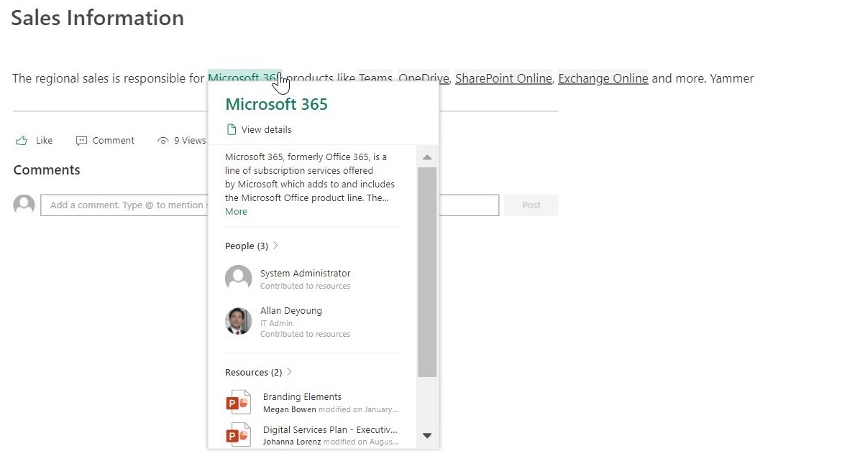865x456 pixels.
Task: Open the Branding Elements resource title
Action: pos(302,397)
